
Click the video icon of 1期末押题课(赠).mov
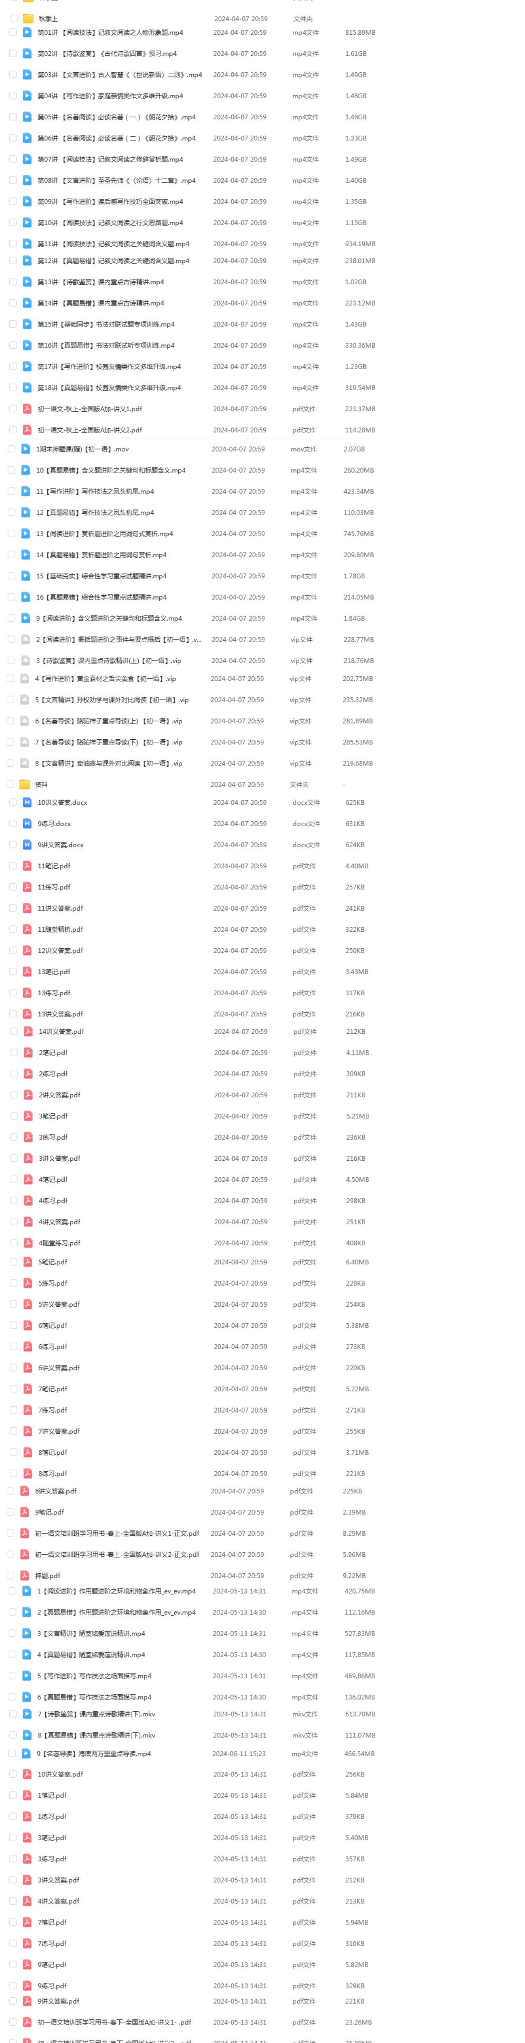click(25, 449)
